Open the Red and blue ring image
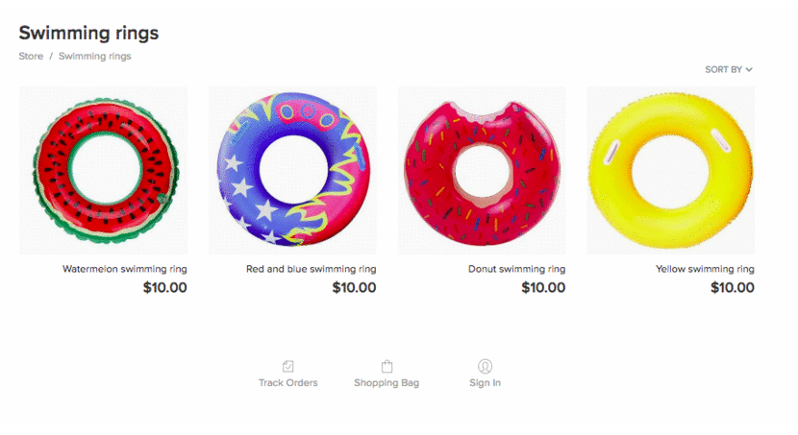 pos(292,170)
